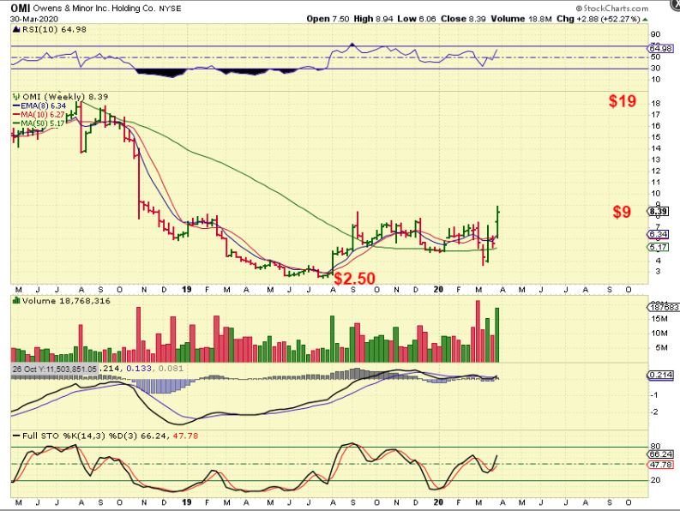Image resolution: width=680 pixels, height=511 pixels.
Task: Select the blue EMA(8) legend line marker
Action: coord(16,105)
